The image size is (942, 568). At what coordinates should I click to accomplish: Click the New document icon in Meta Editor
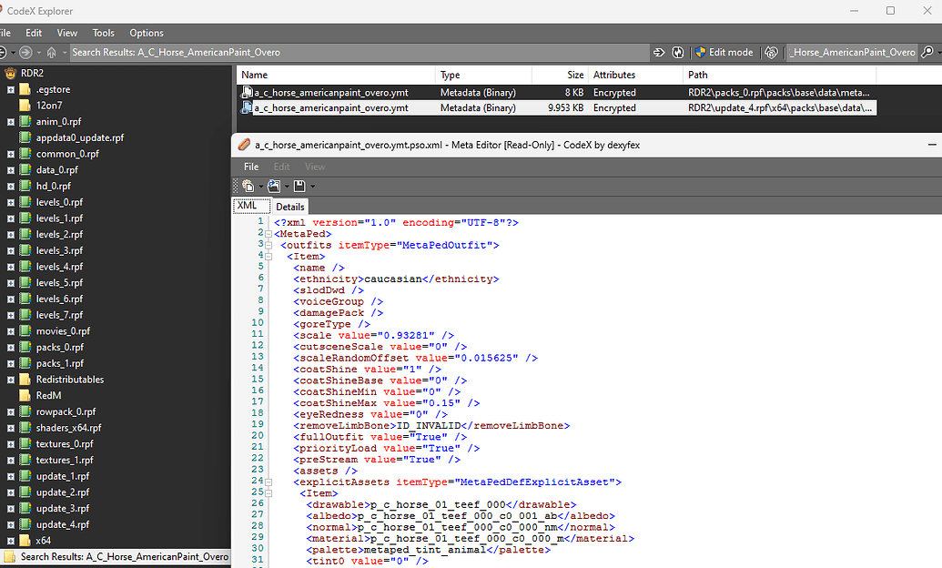coord(249,186)
